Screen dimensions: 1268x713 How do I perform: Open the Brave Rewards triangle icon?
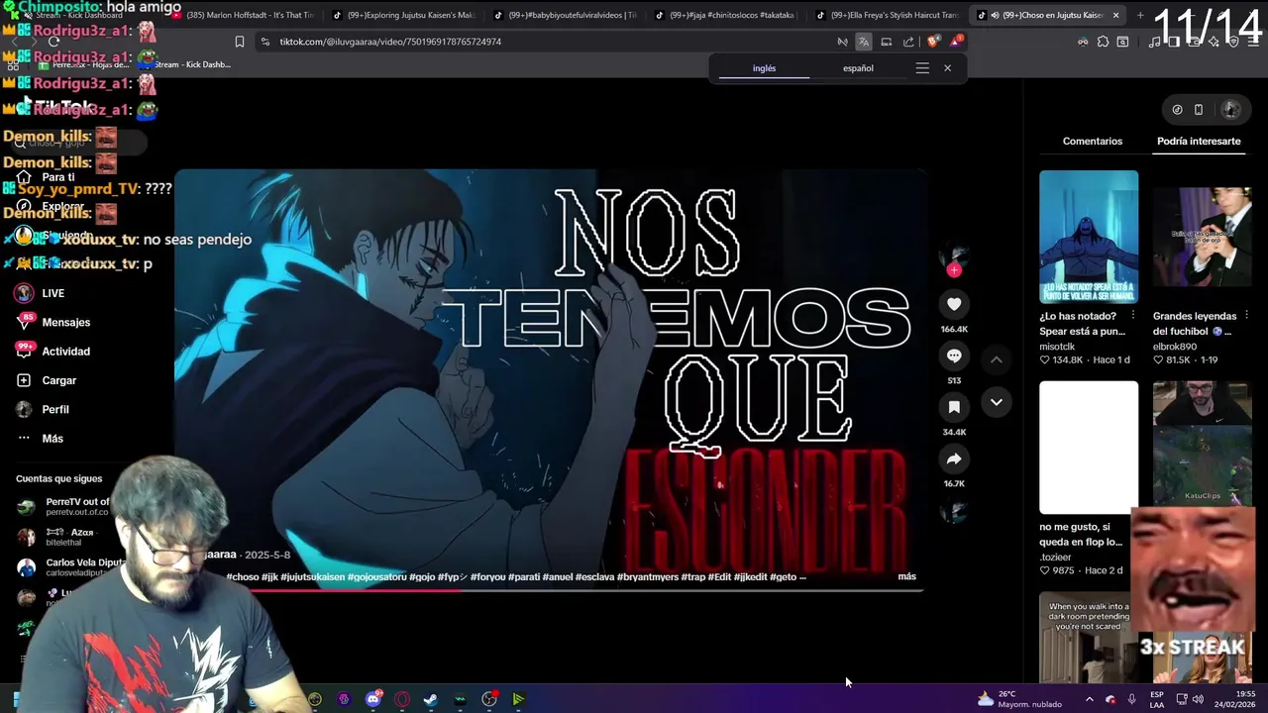coord(955,42)
